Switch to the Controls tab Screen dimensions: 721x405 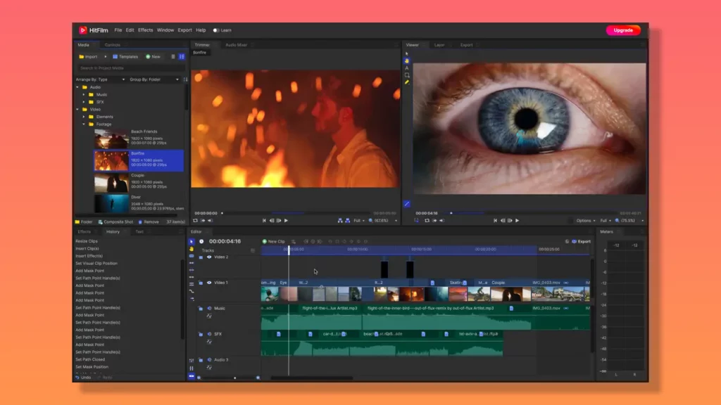click(x=112, y=45)
